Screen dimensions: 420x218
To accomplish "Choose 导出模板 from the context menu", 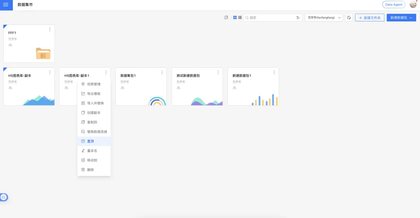I will click(94, 93).
